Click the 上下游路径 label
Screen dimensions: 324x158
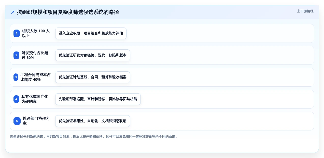pos(305,11)
